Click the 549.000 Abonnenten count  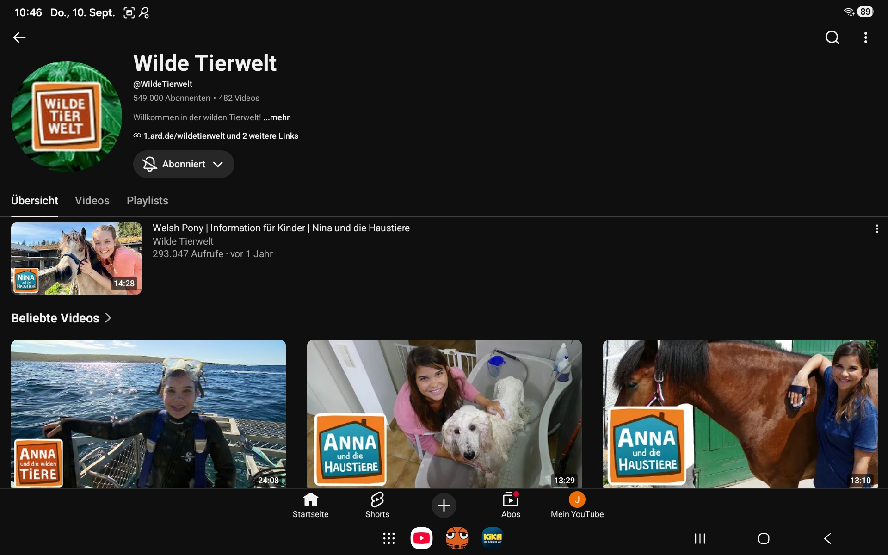click(172, 98)
